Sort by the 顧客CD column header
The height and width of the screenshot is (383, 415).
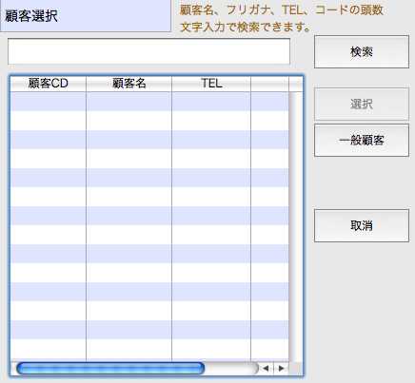click(x=49, y=84)
